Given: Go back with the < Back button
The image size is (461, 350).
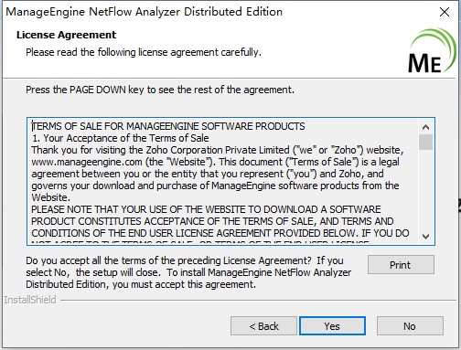Looking at the screenshot, I should pyautogui.click(x=263, y=325).
